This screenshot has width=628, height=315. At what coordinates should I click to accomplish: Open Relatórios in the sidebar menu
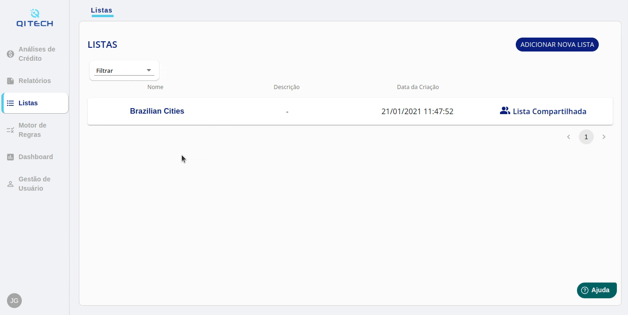(x=35, y=81)
